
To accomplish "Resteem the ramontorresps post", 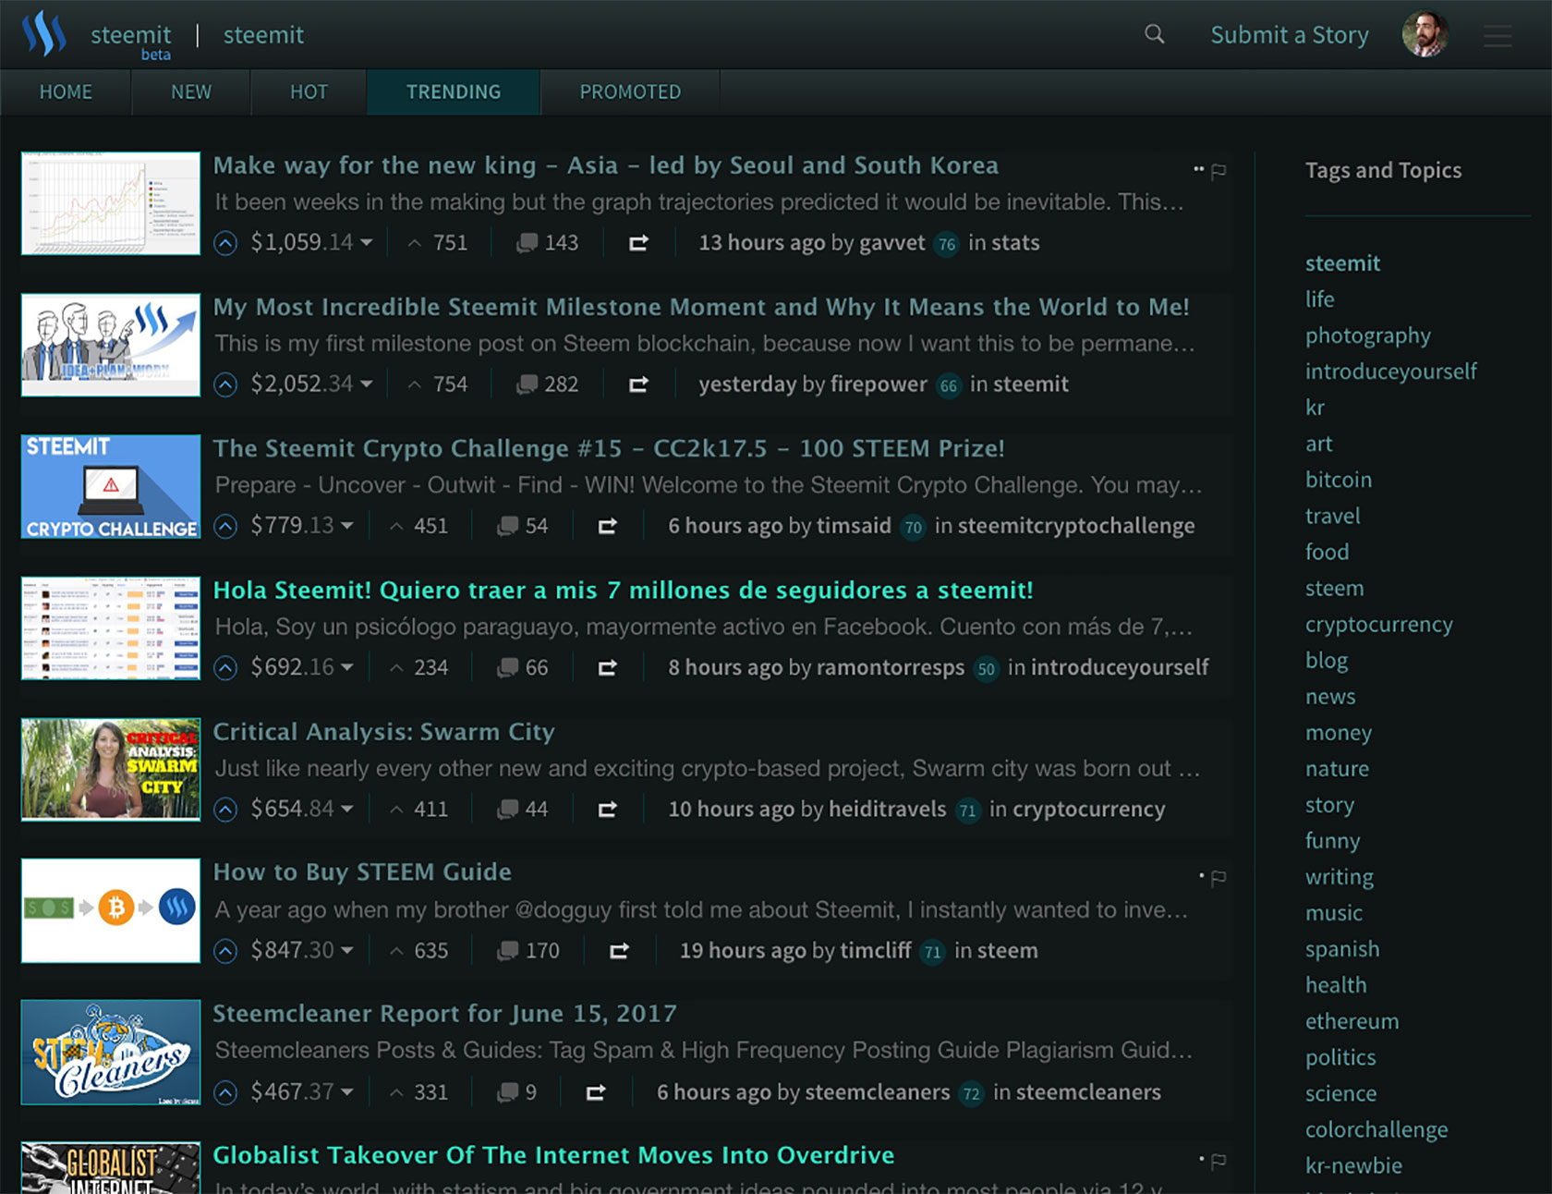I will coord(607,667).
